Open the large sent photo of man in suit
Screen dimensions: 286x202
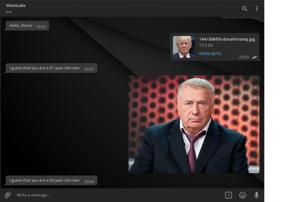coord(194,124)
